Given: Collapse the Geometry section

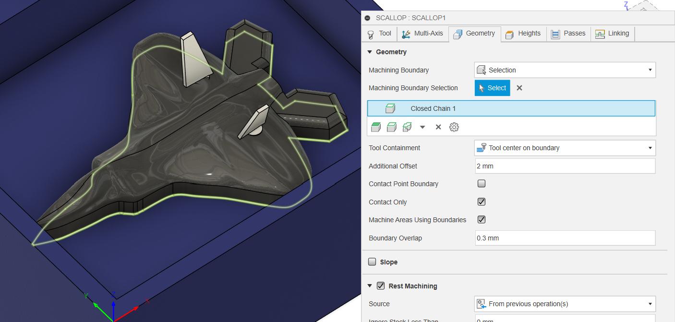Looking at the screenshot, I should 370,52.
